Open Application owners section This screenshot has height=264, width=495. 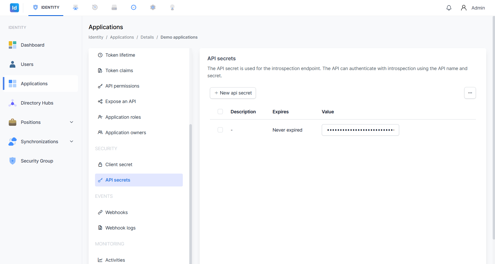tap(139, 133)
